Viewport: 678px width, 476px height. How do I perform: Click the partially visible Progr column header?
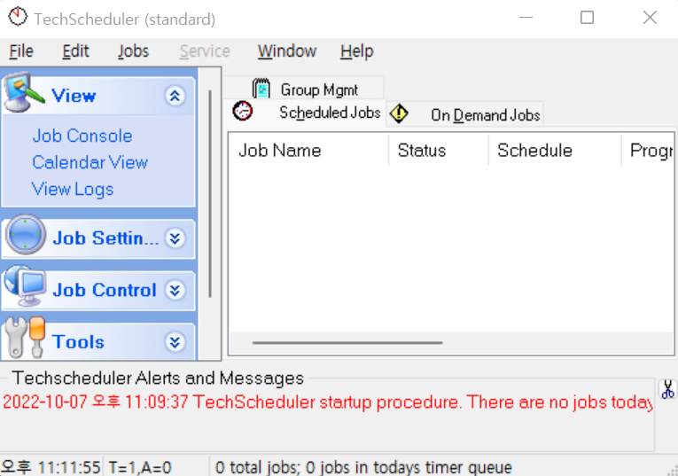pyautogui.click(x=647, y=150)
